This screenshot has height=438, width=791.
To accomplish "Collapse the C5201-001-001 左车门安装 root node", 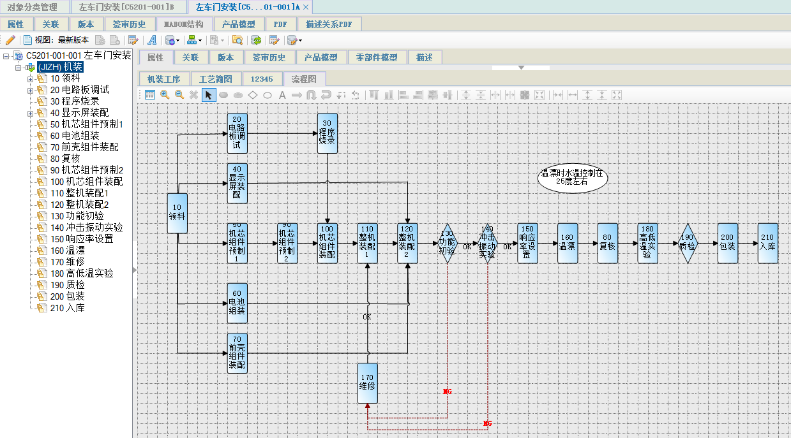I will coord(6,56).
